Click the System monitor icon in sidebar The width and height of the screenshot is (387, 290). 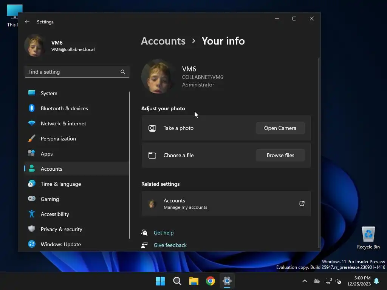pyautogui.click(x=32, y=93)
